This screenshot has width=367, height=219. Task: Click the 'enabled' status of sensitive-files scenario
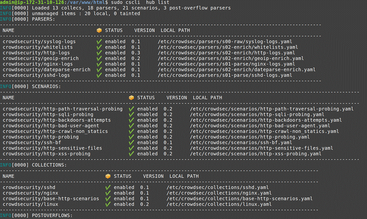147,148
